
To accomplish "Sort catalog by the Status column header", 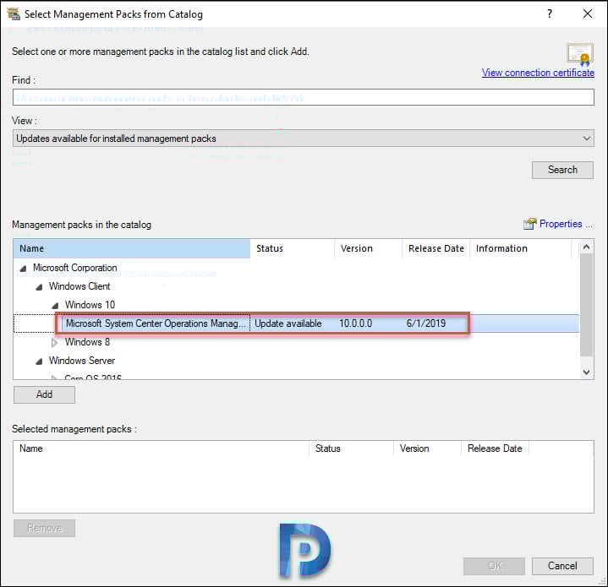I will 293,248.
